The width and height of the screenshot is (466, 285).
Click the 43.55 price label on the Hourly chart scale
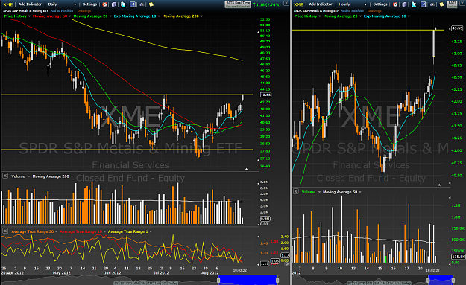457,28
